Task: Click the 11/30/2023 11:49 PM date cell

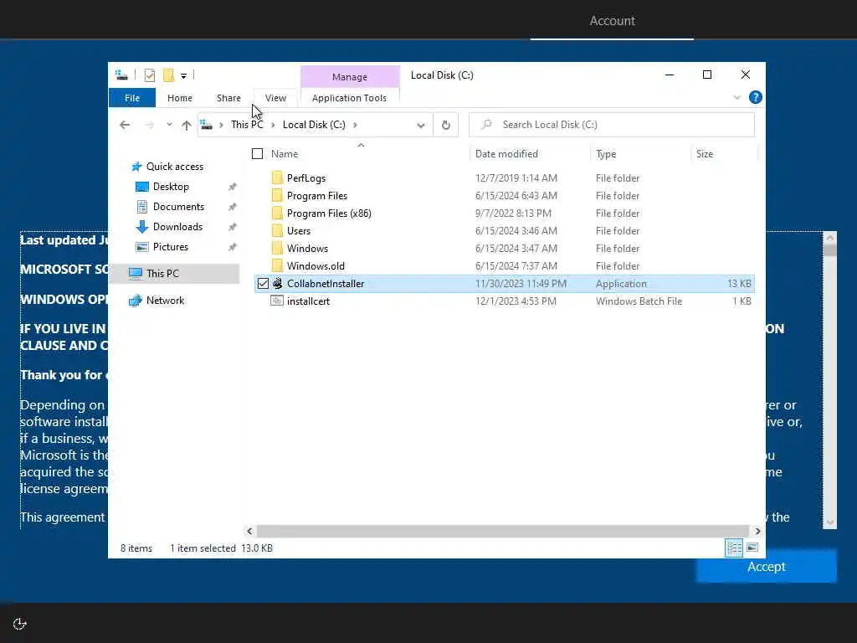Action: [x=521, y=283]
